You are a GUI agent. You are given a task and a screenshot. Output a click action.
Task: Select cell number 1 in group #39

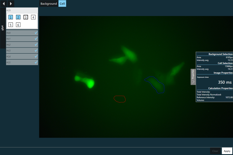coord(11,17)
